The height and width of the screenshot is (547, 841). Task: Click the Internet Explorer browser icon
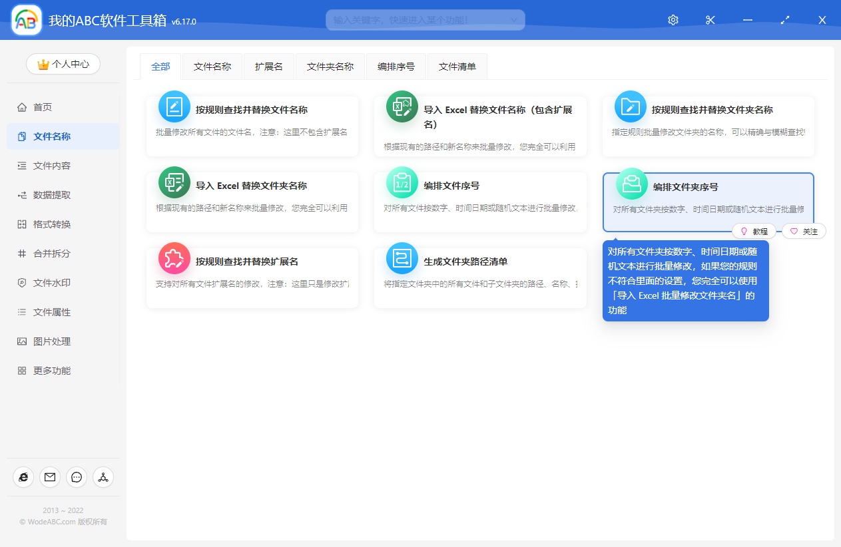click(x=23, y=477)
